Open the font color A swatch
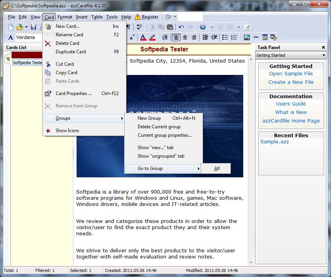Screen dimensions: 331x277 click(143, 37)
